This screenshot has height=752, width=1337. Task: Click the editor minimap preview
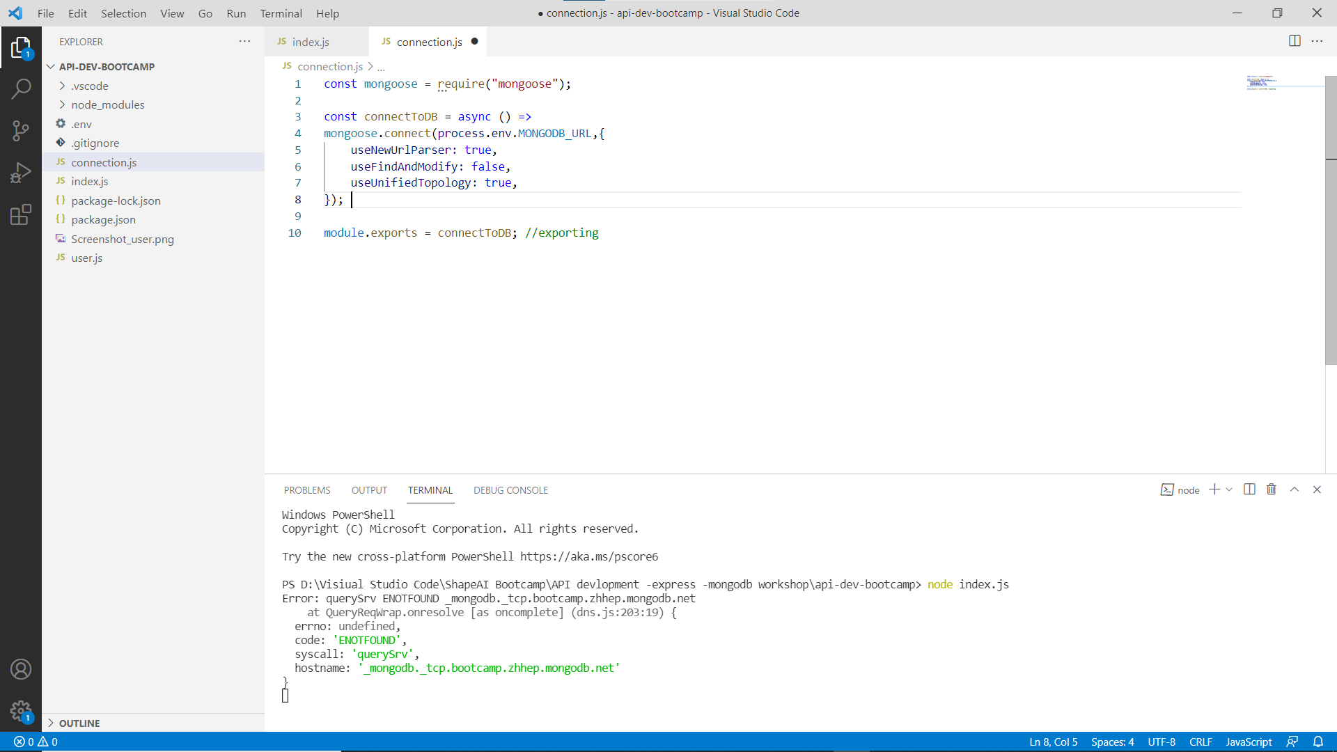click(1262, 84)
